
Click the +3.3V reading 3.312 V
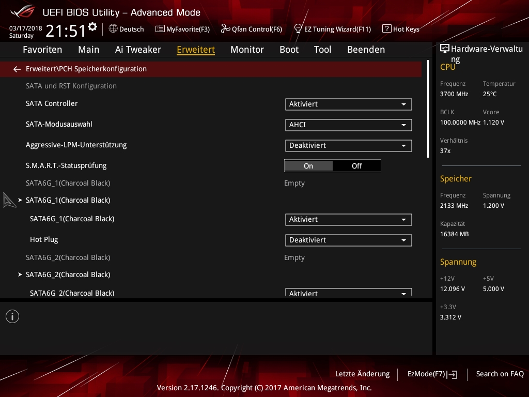pos(450,317)
